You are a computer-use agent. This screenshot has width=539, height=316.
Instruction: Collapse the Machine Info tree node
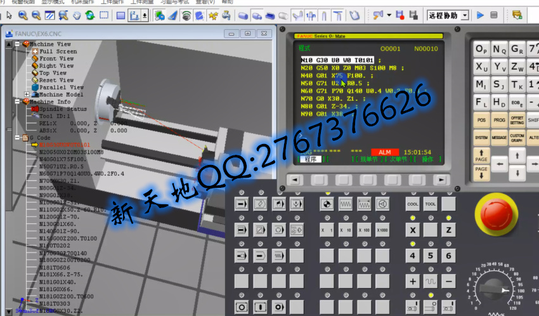tap(17, 102)
